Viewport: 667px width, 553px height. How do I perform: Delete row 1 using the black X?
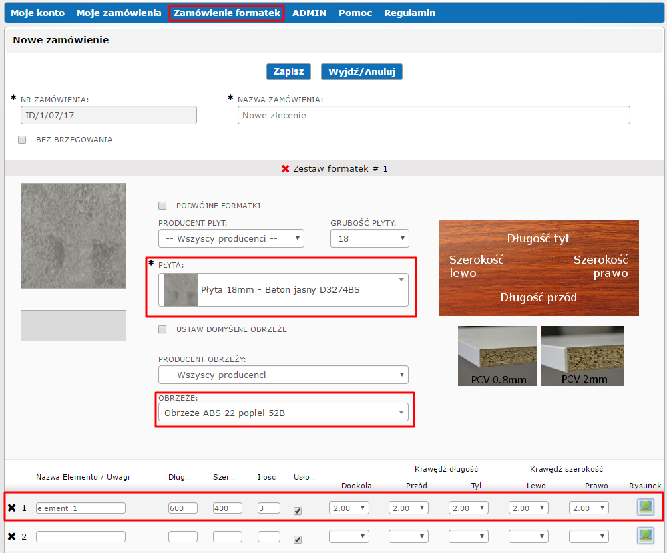(x=11, y=508)
